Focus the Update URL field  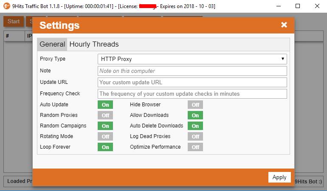point(192,83)
